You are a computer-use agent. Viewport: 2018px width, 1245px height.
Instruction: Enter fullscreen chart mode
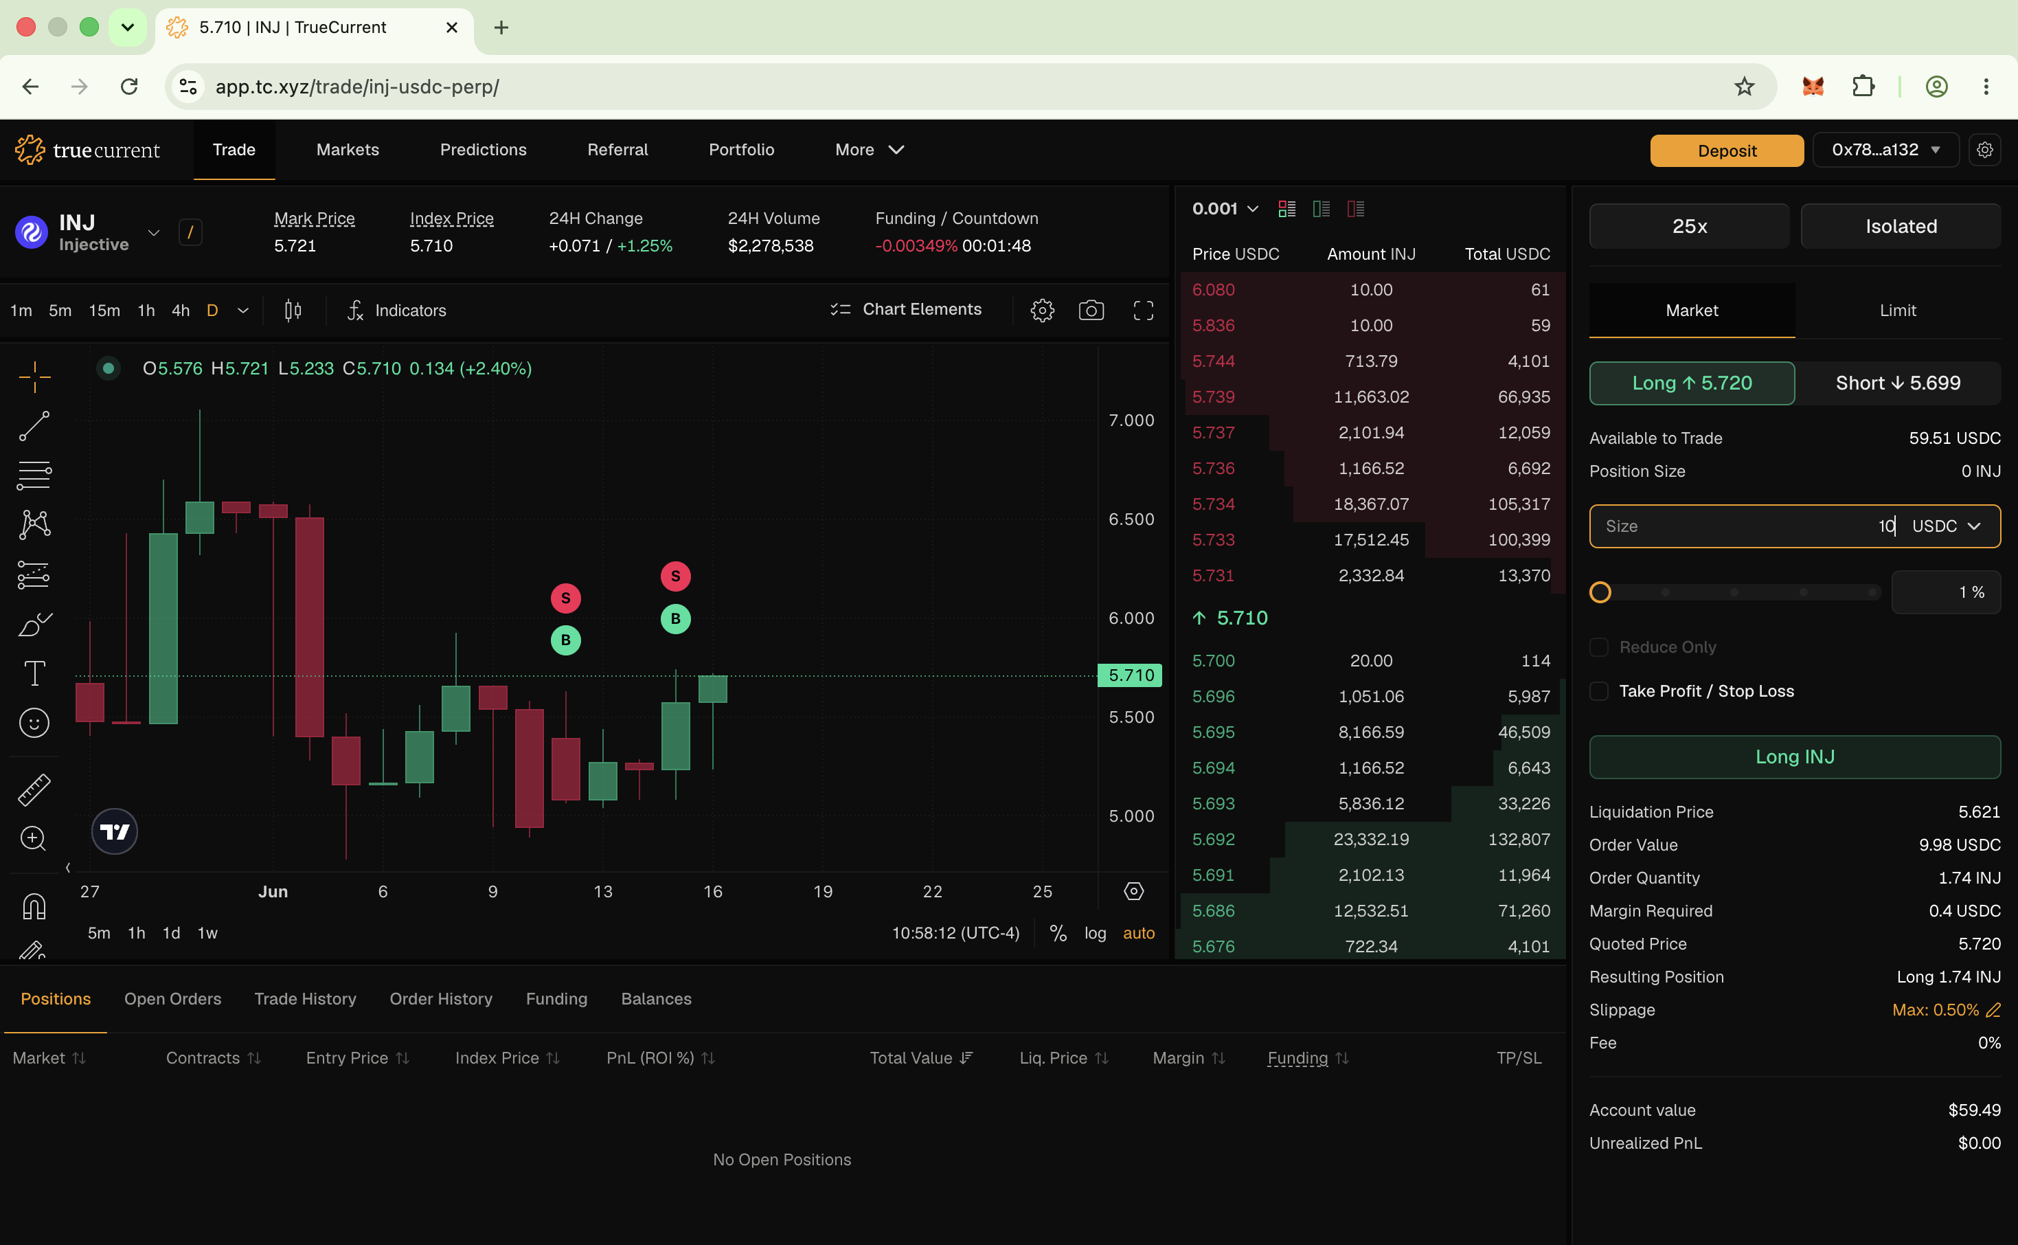point(1143,311)
